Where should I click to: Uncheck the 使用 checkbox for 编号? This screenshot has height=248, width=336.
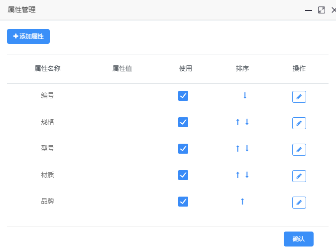coord(183,96)
